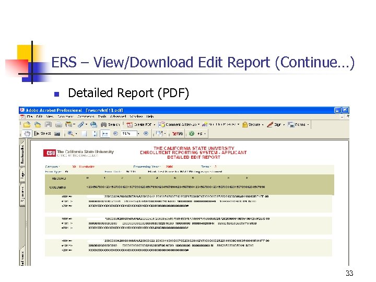Image resolution: width=376 pixels, height=282 pixels.
Task: Open the Pages side panel tab
Action: [x=22, y=175]
